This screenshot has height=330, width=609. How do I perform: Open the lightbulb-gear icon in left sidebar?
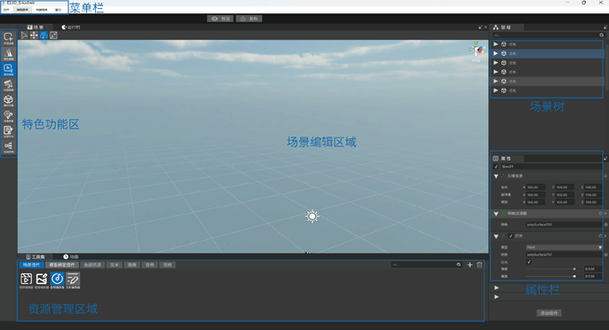coord(8,115)
